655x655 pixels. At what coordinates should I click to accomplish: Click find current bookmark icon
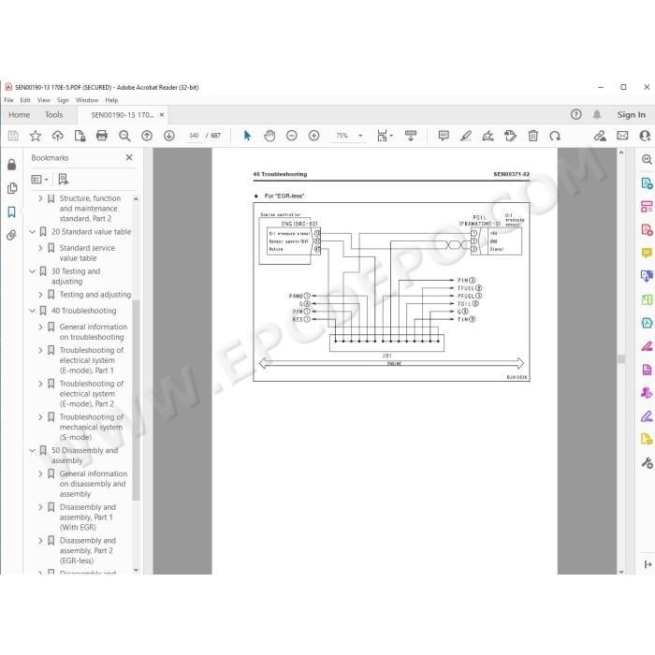click(63, 180)
